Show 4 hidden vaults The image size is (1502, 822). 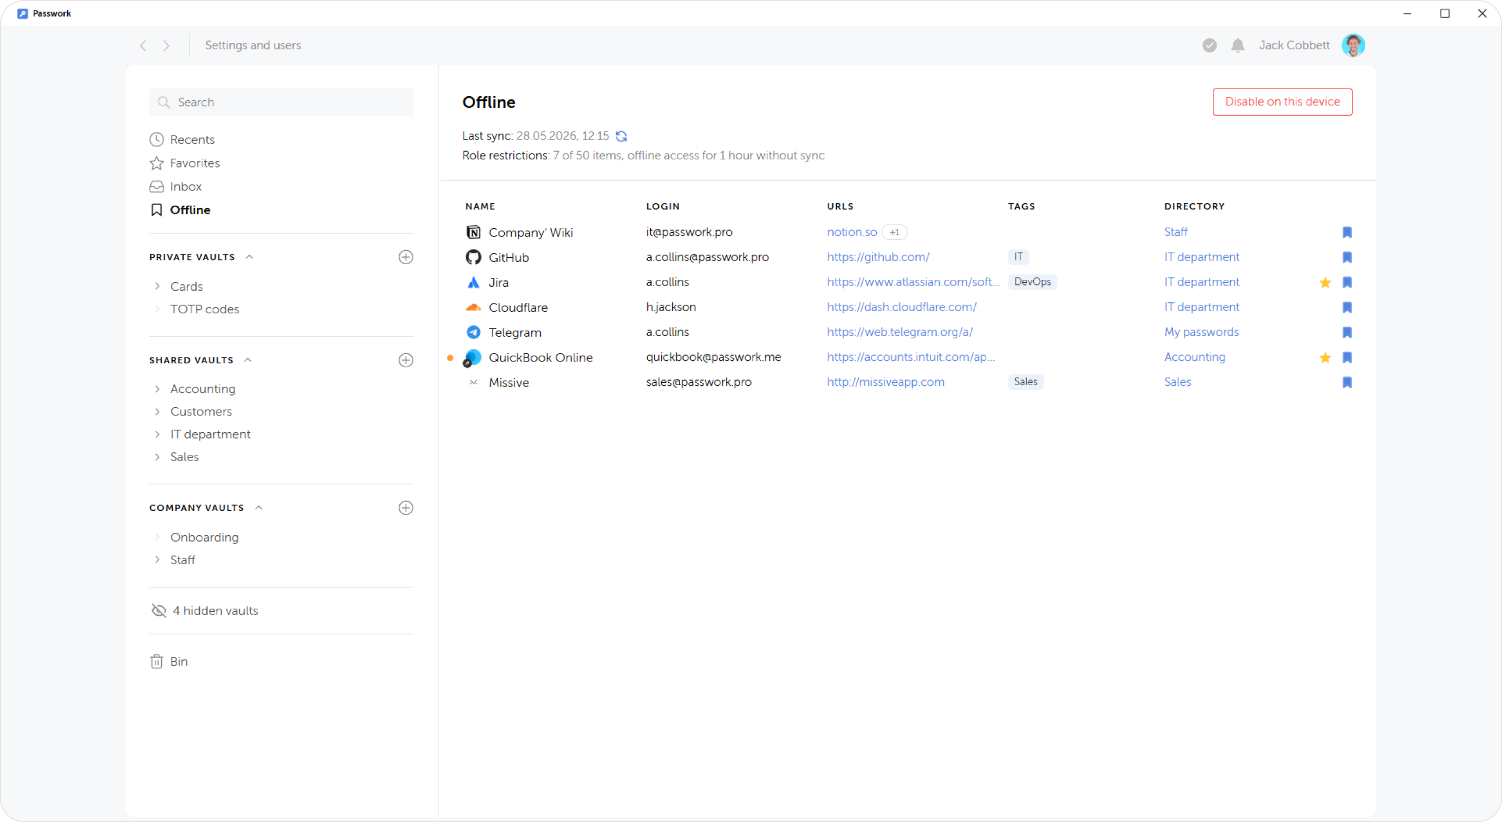coord(204,611)
